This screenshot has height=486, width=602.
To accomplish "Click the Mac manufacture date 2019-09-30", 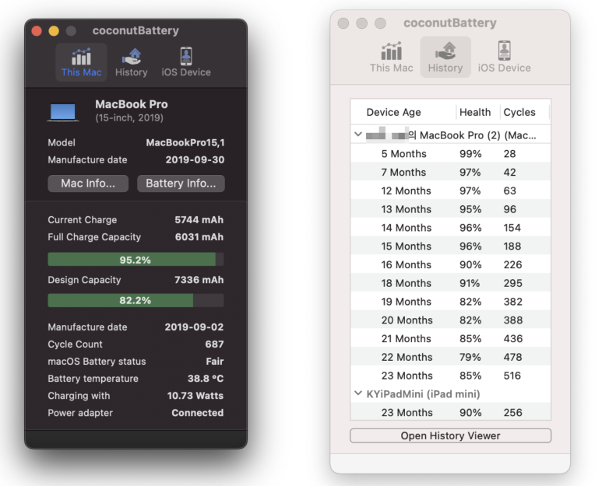I will (195, 159).
